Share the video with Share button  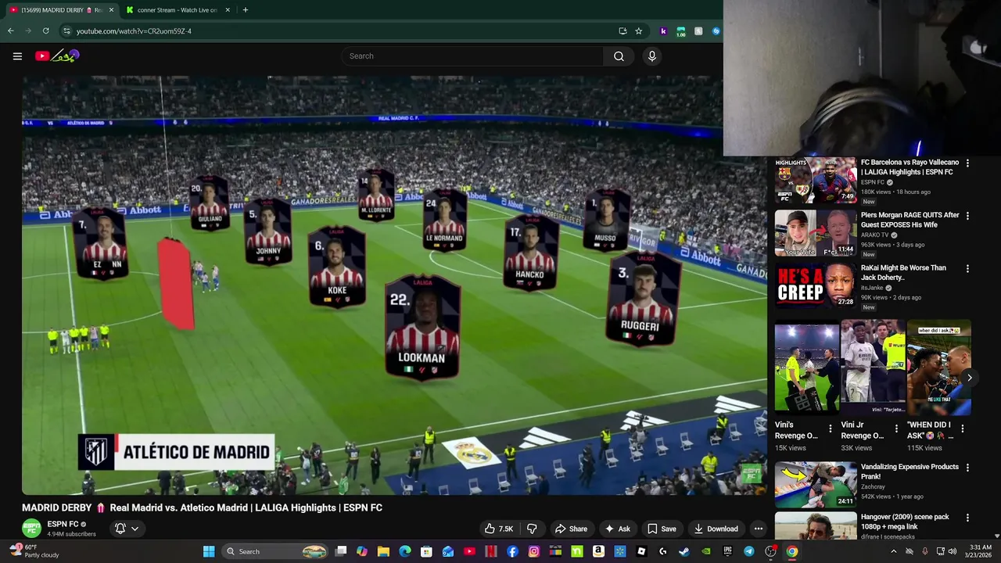(x=571, y=529)
